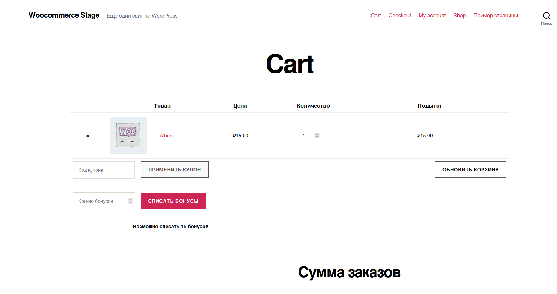Visit the Пример страницы page

pos(495,16)
